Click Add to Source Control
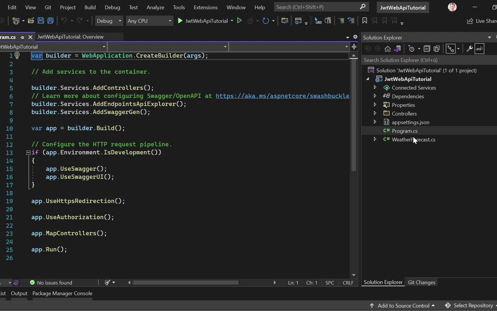Viewport: 497px width, 311px height. point(403,305)
